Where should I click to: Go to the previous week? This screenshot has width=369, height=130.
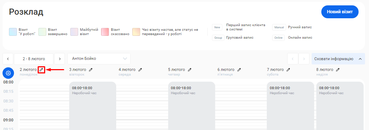(8, 59)
